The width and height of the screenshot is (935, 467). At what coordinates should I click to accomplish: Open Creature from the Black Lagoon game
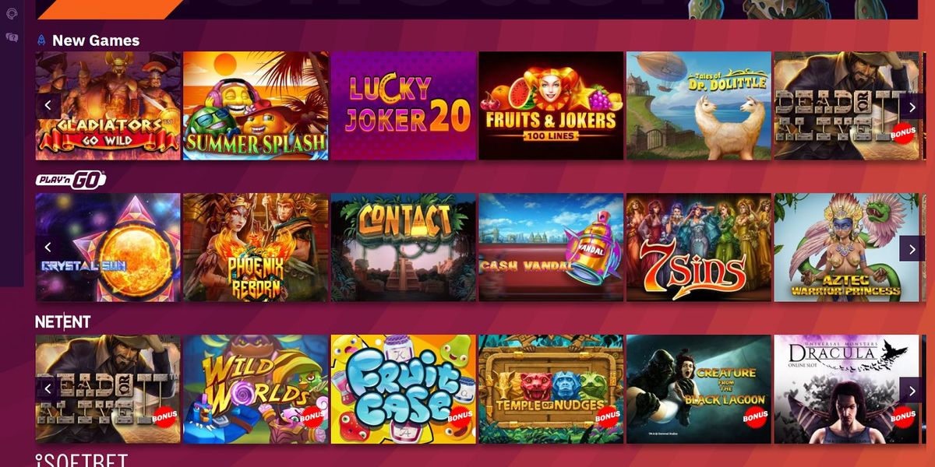click(x=699, y=389)
